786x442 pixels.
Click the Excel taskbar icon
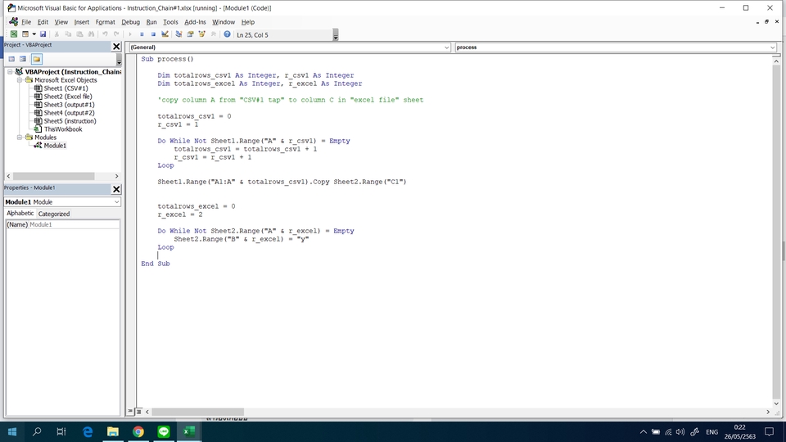pyautogui.click(x=189, y=431)
